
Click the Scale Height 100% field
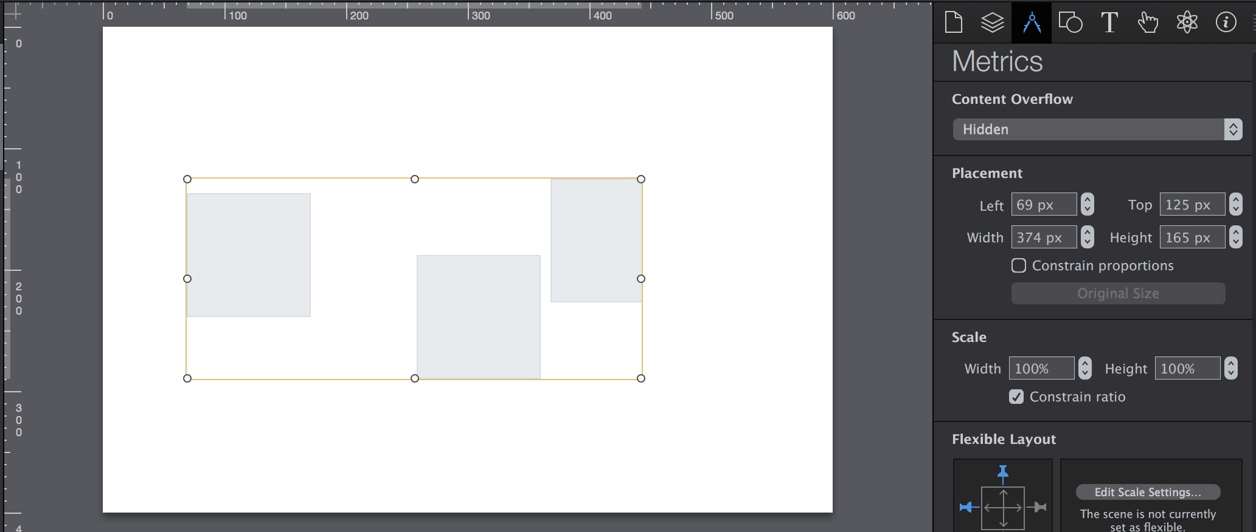[x=1187, y=368]
